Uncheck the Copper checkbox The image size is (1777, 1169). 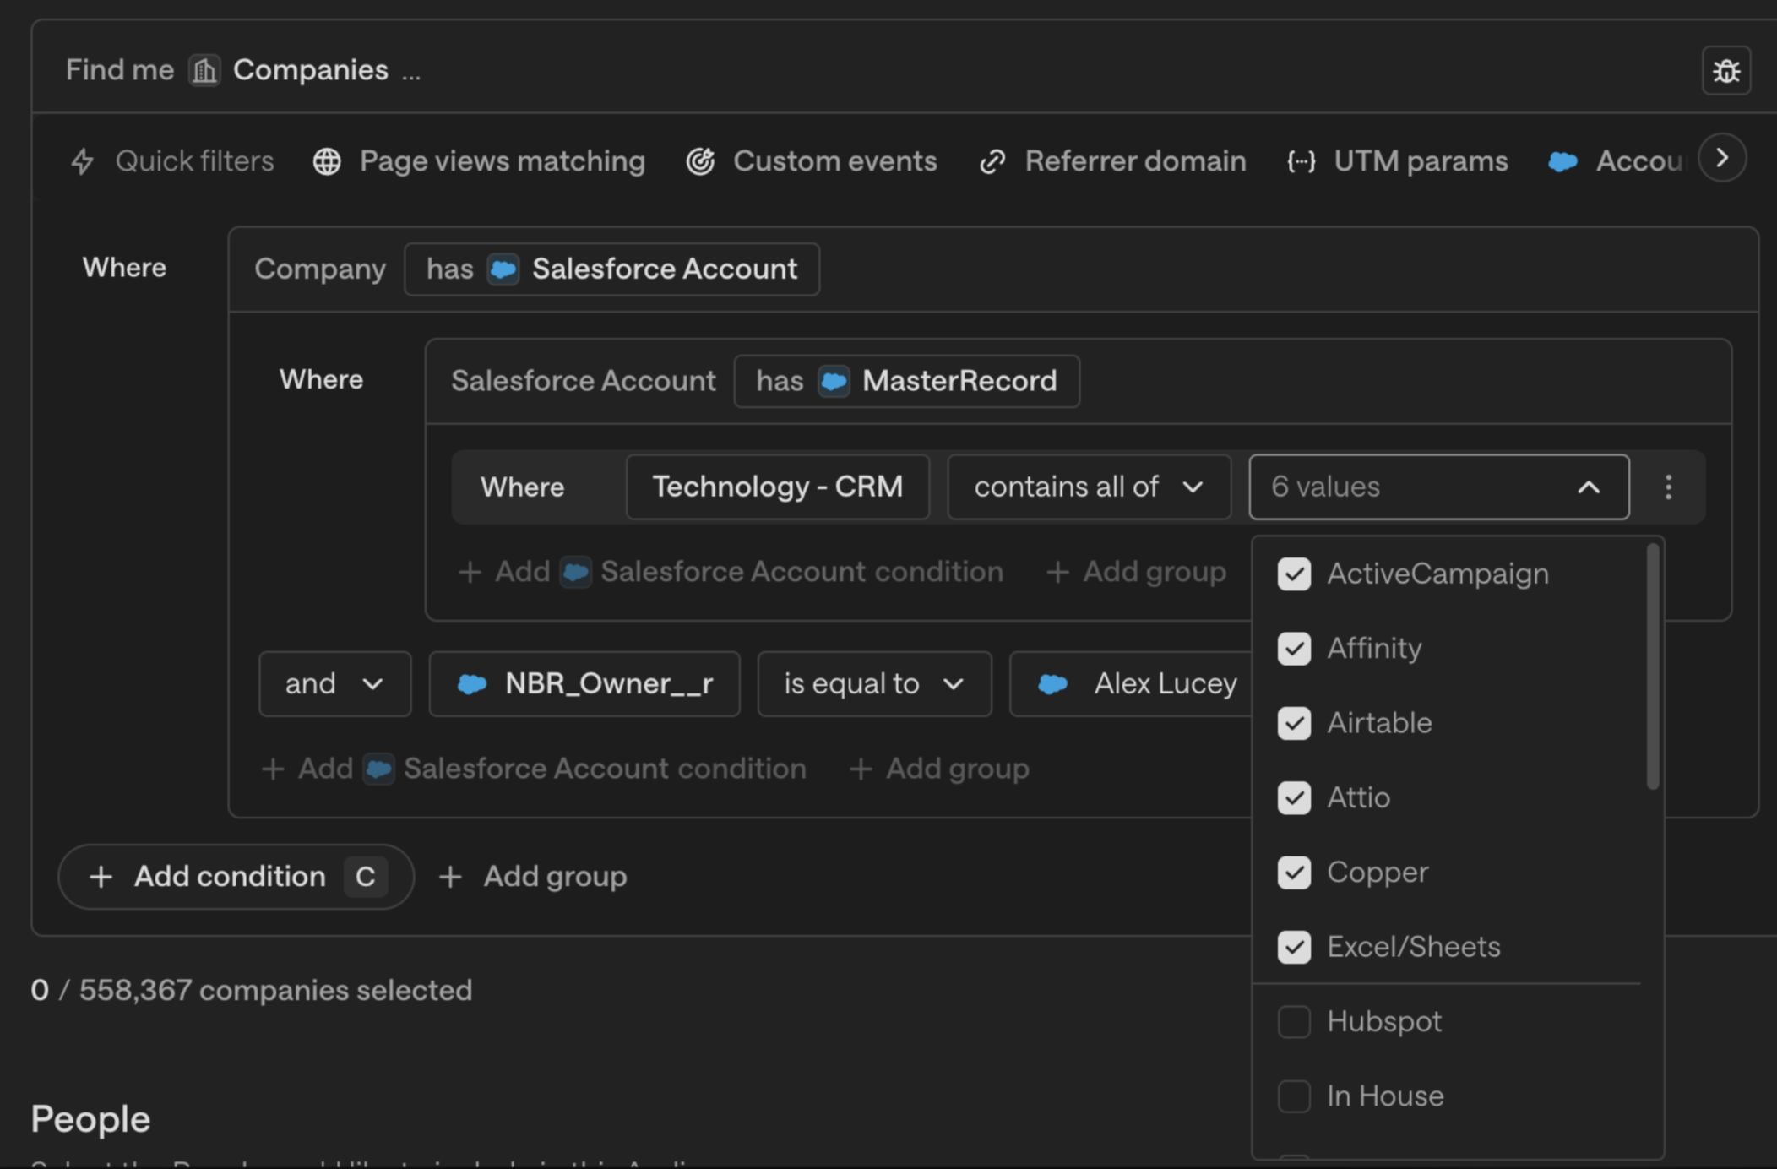1294,873
